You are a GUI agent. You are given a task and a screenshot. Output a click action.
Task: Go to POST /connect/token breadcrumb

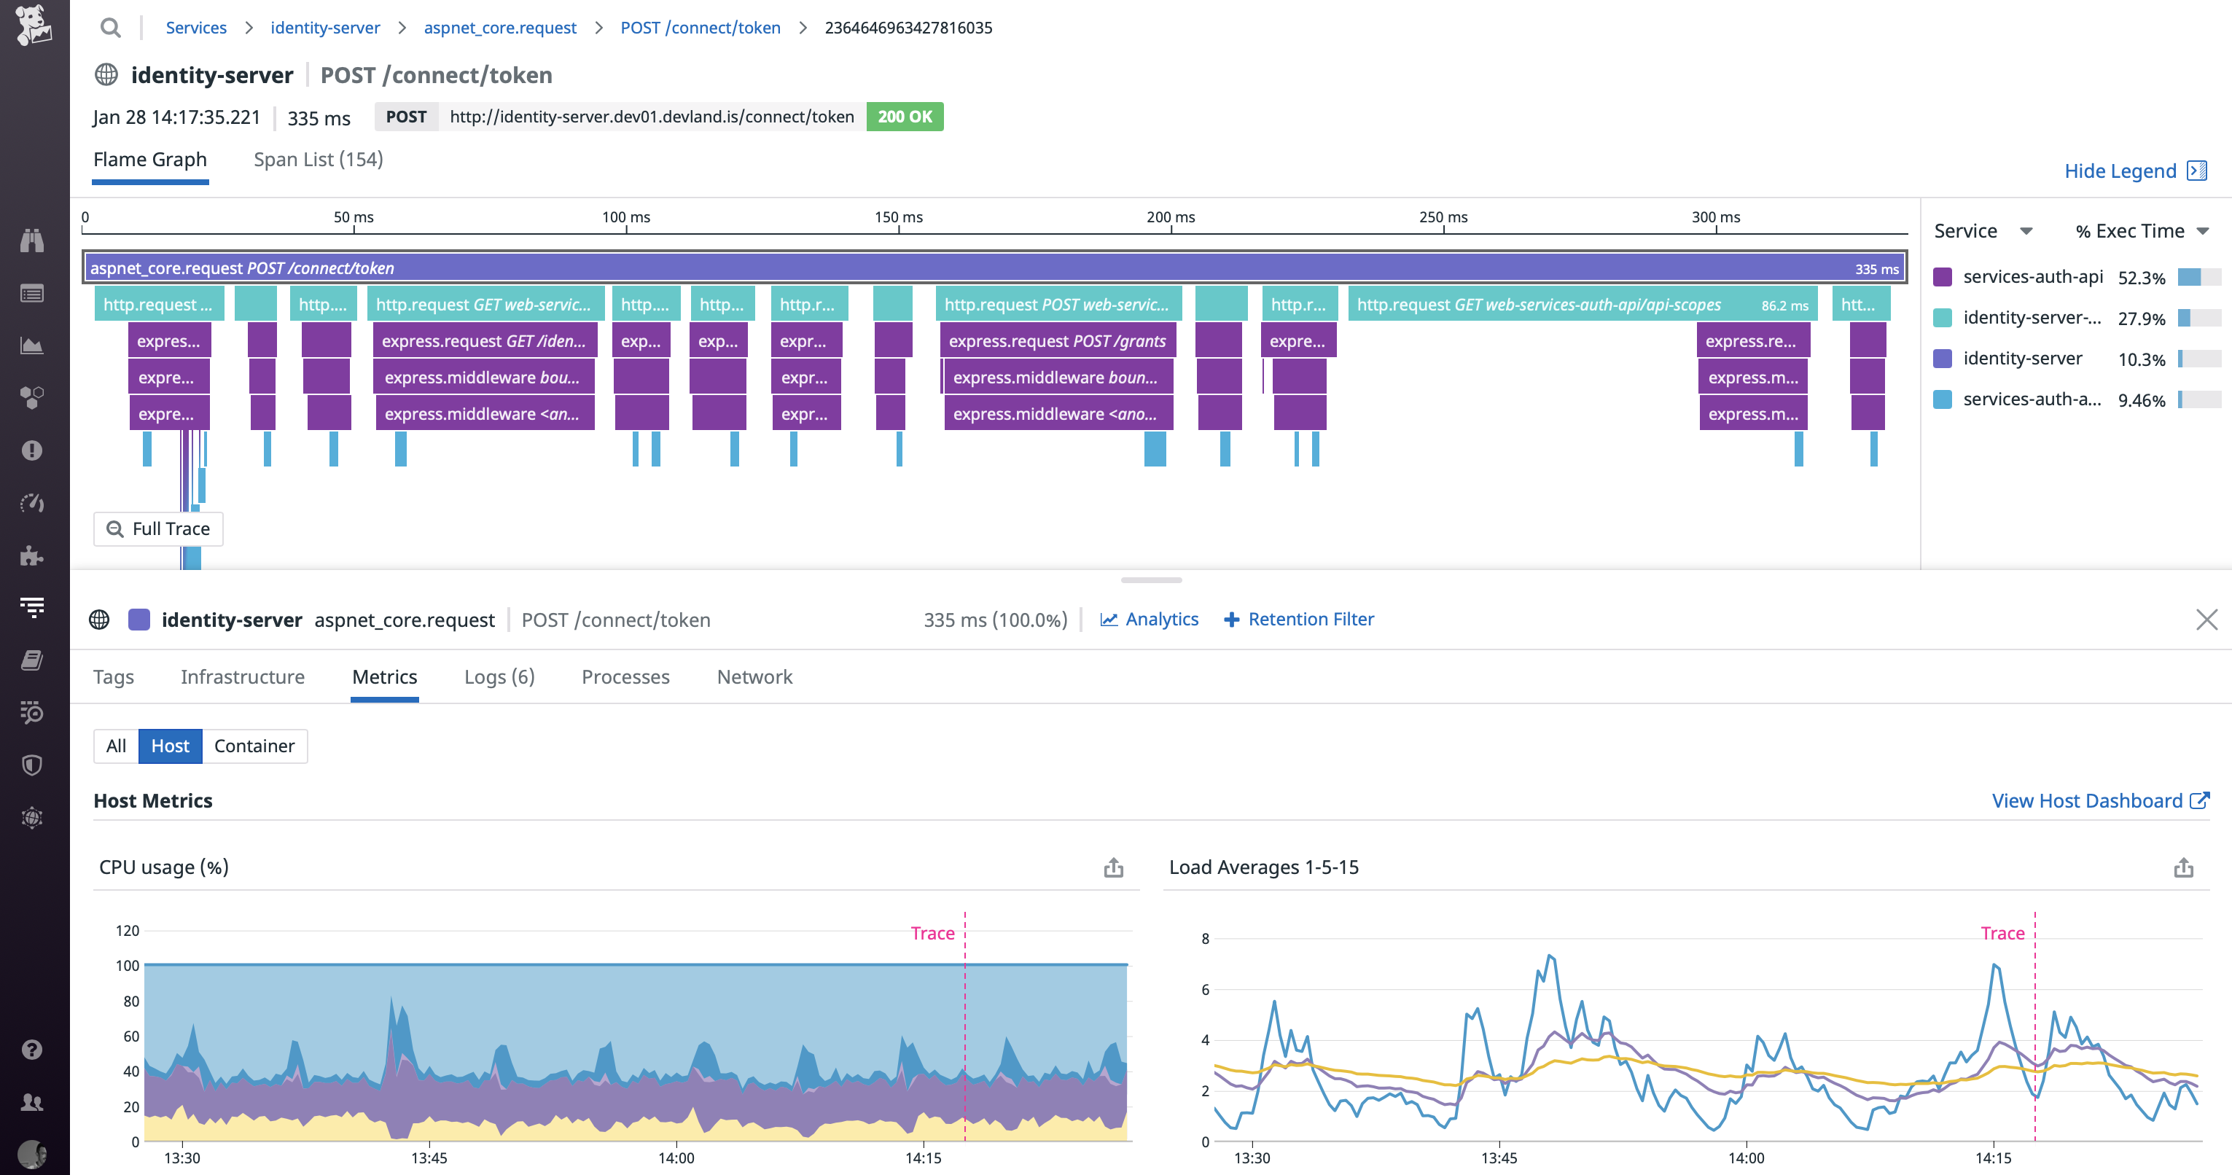coord(700,28)
